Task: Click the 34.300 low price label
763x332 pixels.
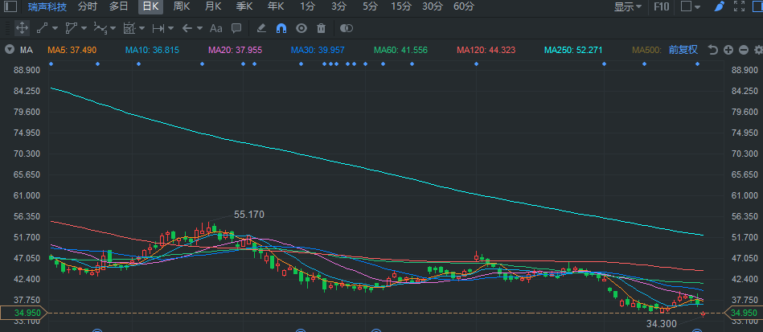Action: point(662,323)
